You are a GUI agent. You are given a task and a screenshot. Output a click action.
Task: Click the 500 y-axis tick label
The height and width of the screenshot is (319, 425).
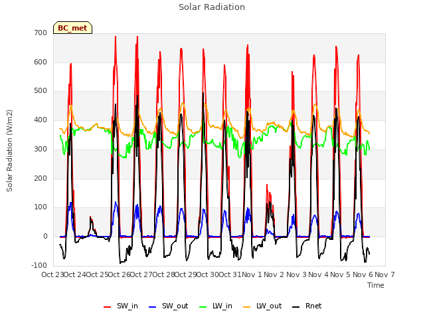tap(41, 91)
